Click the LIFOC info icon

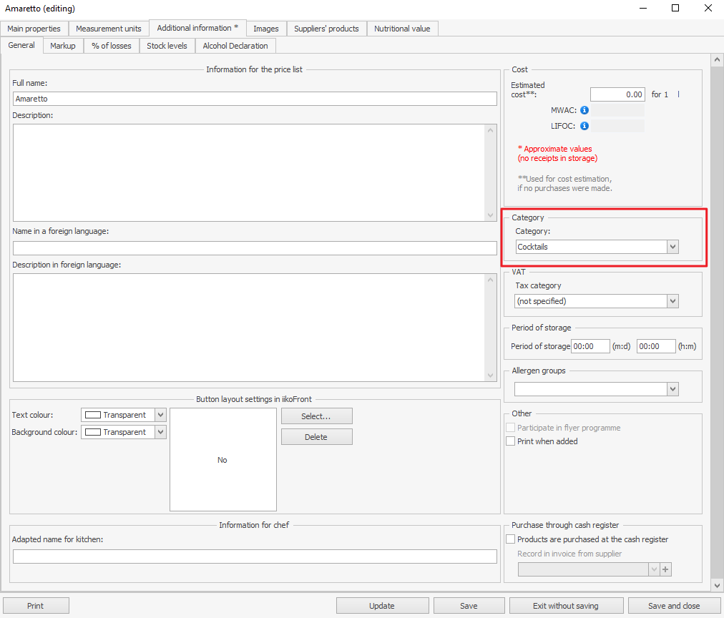coord(584,126)
